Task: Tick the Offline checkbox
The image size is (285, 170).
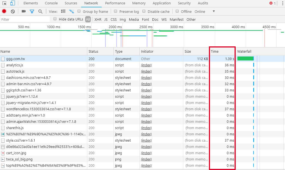Action: 177,11
